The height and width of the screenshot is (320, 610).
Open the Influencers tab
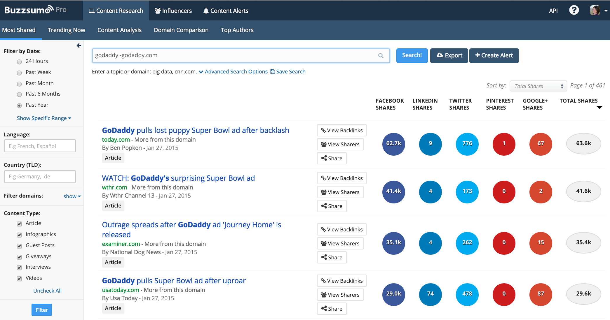pyautogui.click(x=173, y=10)
